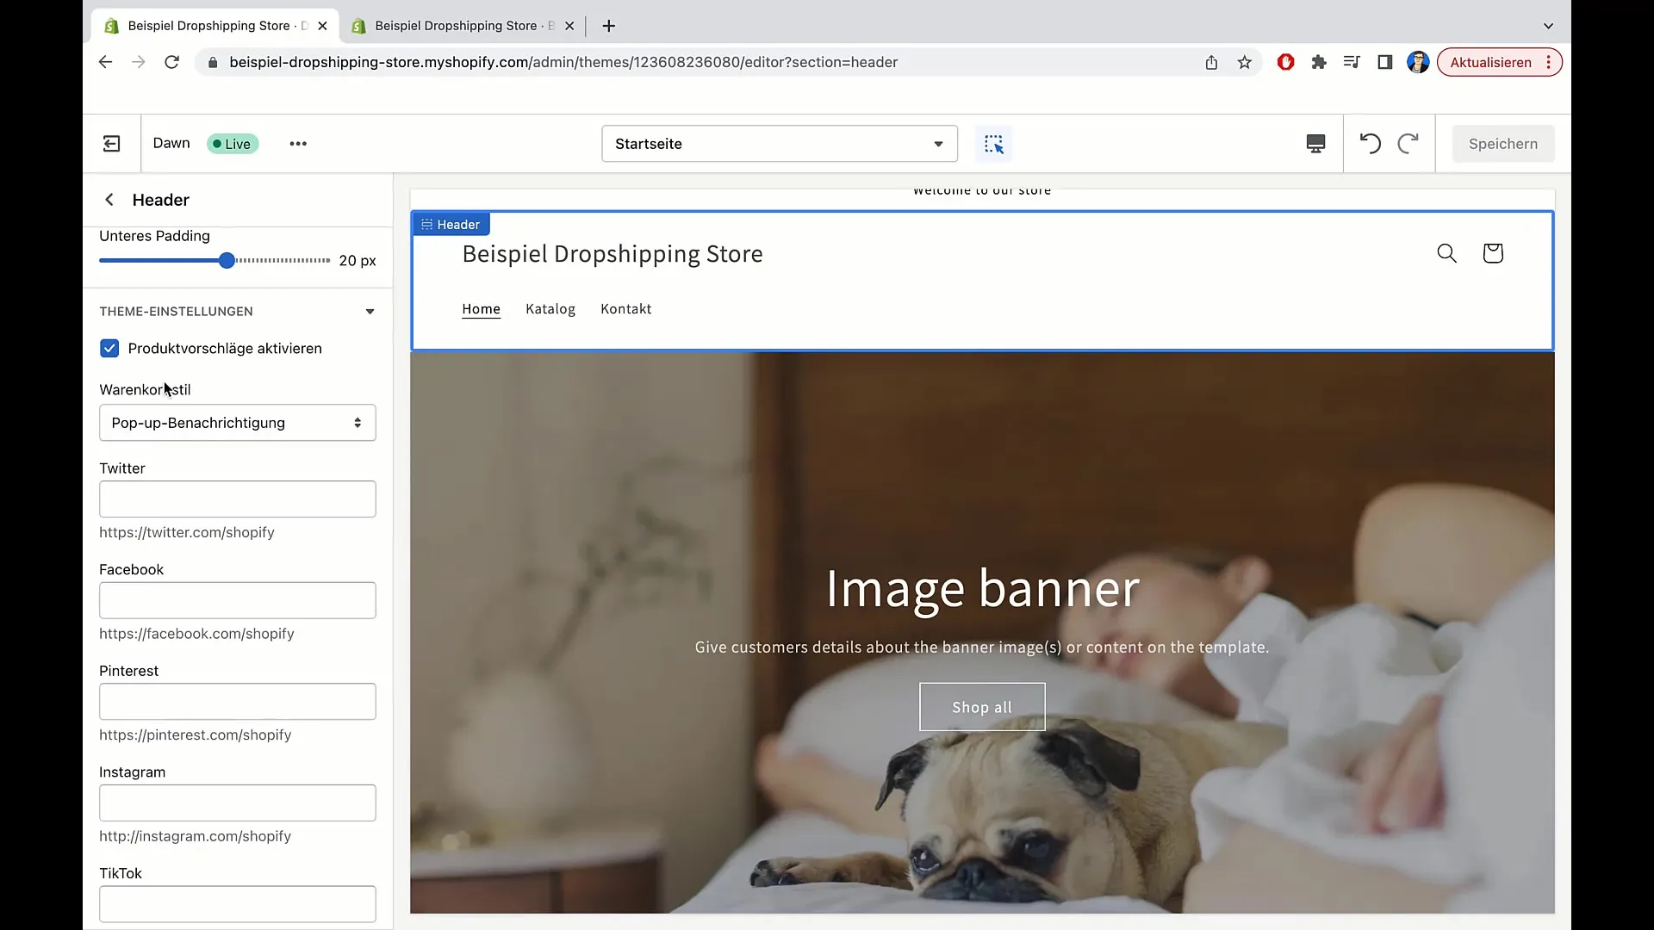This screenshot has width=1654, height=930.
Task: Toggle Produktvorschläge aktivieren checkbox
Action: click(x=109, y=349)
